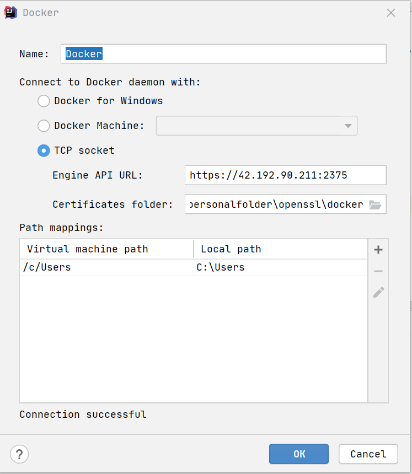This screenshot has height=474, width=412.
Task: Click the Virtual machine path column header
Action: (x=106, y=249)
